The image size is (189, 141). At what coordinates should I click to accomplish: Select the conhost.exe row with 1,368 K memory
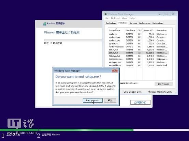[139, 37]
